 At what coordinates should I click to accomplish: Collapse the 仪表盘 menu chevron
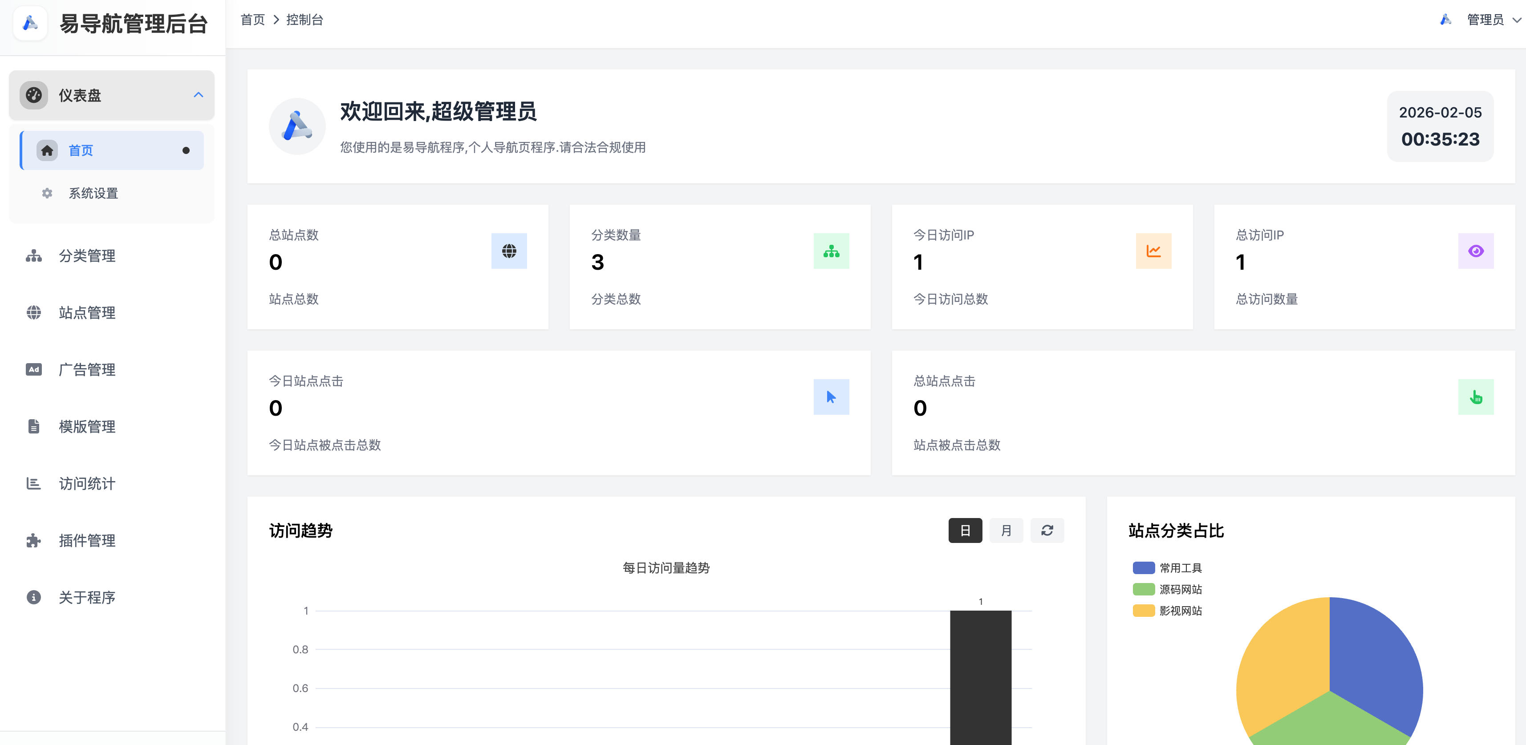point(199,95)
